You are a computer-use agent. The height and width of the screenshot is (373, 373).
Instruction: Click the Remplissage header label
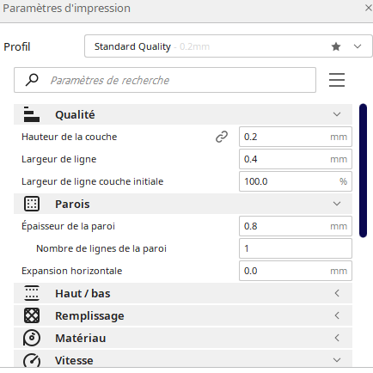point(89,316)
